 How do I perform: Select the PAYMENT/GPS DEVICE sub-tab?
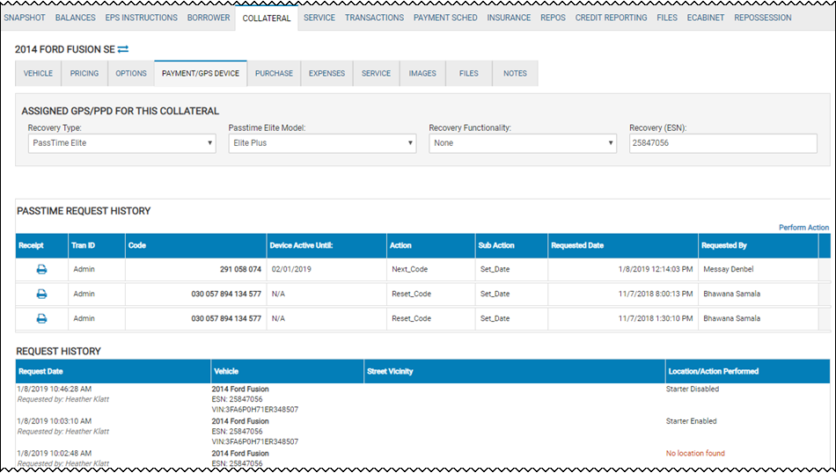[201, 74]
